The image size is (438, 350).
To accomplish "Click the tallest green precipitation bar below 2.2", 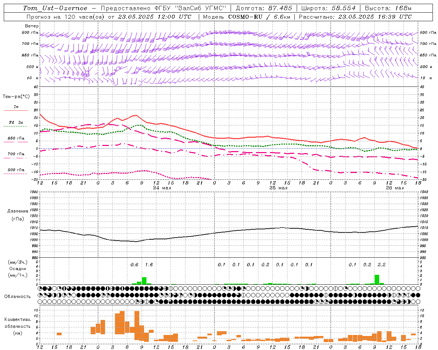I will coord(377,280).
